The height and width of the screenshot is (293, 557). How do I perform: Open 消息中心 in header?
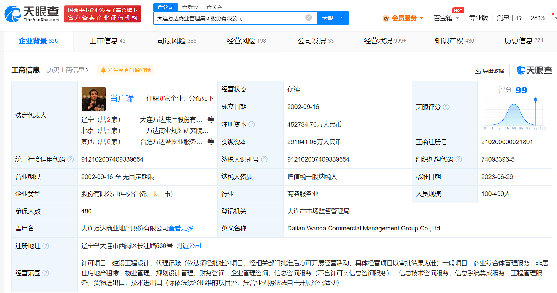pos(509,18)
